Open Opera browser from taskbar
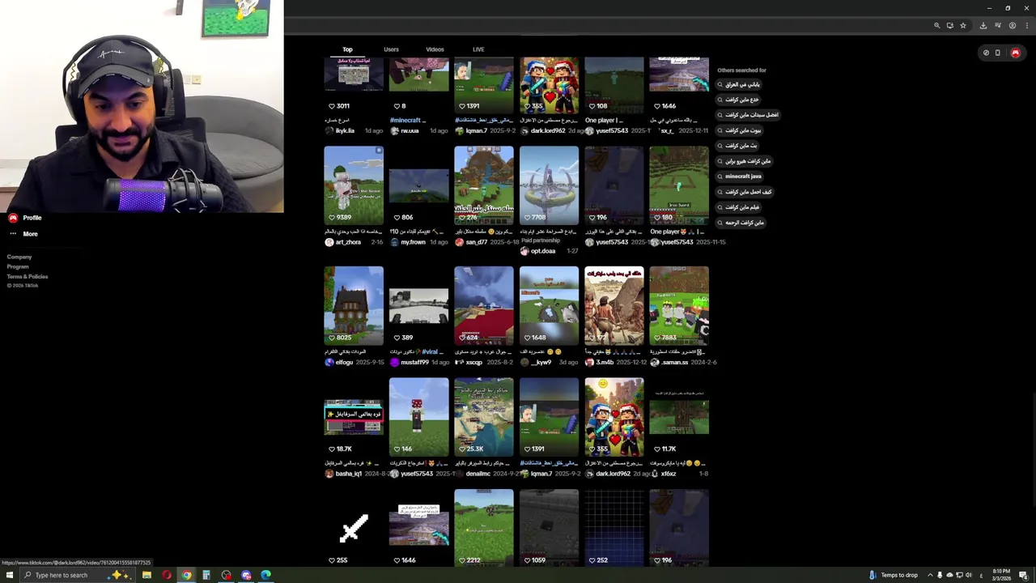Image resolution: width=1036 pixels, height=583 pixels. 167,575
